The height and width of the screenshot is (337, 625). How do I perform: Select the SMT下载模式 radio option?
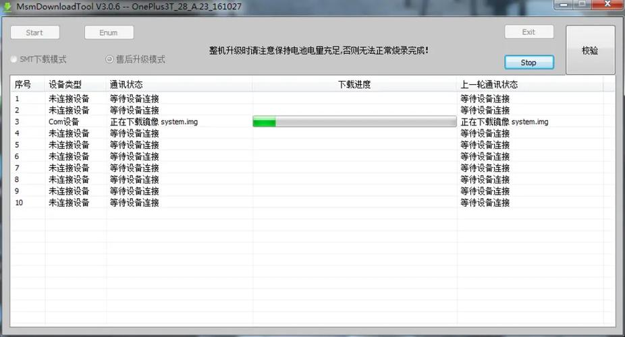38,59
